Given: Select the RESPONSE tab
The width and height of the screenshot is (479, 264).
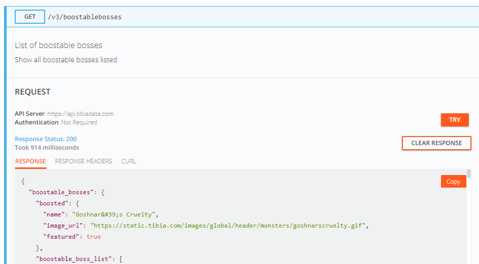Looking at the screenshot, I should click(30, 161).
